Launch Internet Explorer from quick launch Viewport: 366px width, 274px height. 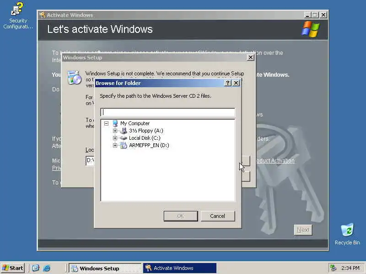(47, 268)
